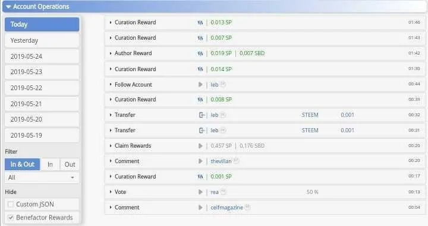
Task: Open the leb link in Follow Account row
Action: (214, 85)
